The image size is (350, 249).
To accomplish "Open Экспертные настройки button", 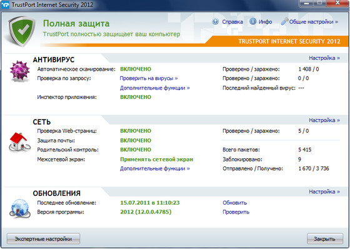I will [43, 239].
